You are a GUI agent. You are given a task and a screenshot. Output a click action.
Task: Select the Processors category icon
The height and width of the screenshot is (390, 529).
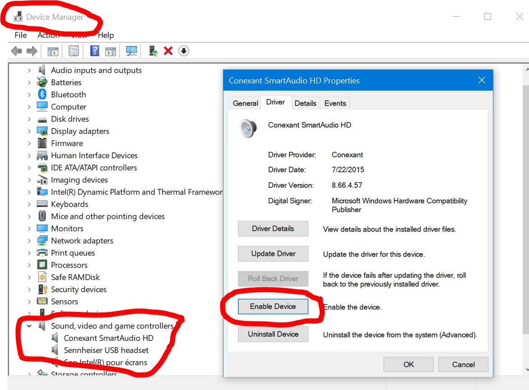(42, 265)
